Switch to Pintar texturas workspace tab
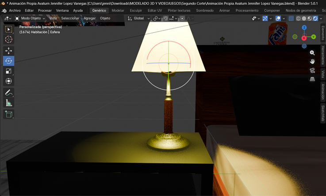The height and width of the screenshot is (196, 326). tap(179, 10)
